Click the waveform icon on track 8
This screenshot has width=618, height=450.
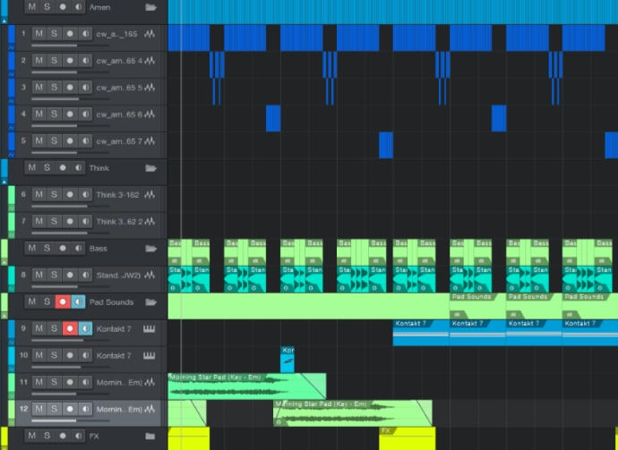click(x=150, y=275)
